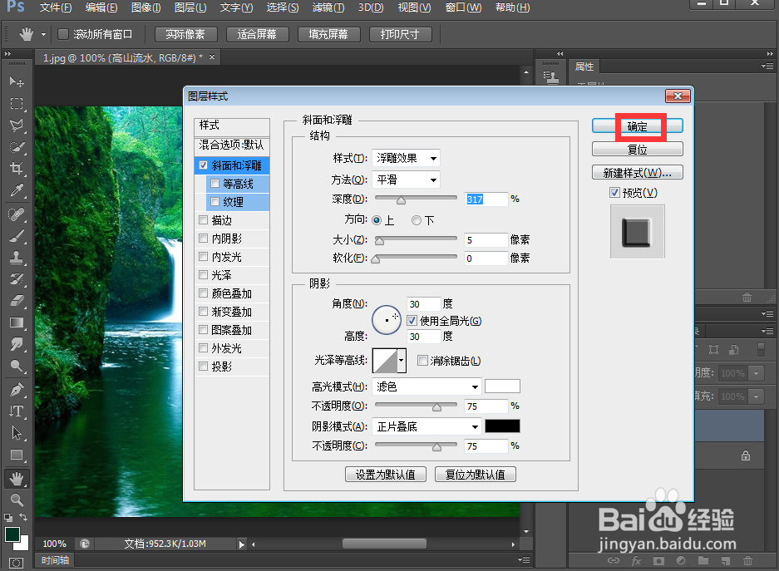Image resolution: width=779 pixels, height=571 pixels.
Task: Enable the 纹理 style checkbox
Action: point(214,201)
